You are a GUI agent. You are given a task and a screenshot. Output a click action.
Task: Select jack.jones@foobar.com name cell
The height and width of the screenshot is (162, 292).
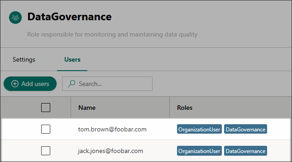coord(110,151)
